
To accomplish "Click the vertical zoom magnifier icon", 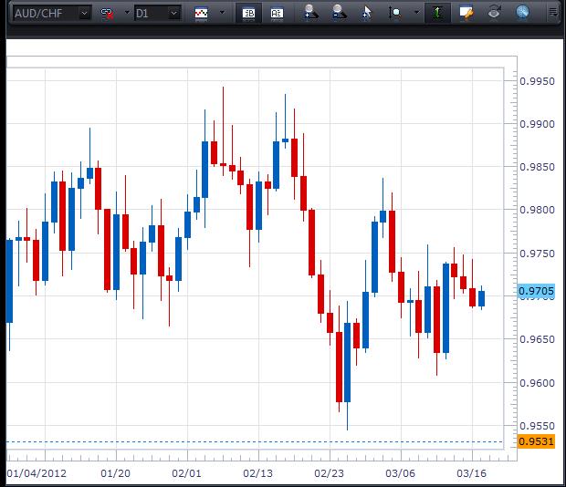I will click(395, 13).
